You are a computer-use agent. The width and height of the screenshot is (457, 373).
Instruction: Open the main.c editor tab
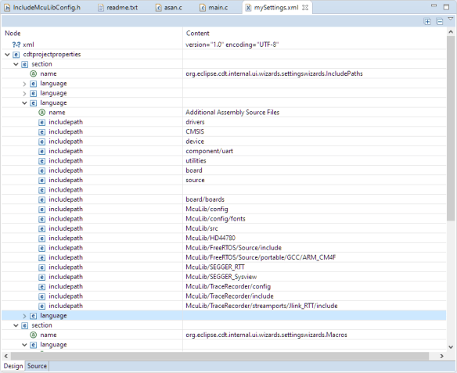(214, 8)
